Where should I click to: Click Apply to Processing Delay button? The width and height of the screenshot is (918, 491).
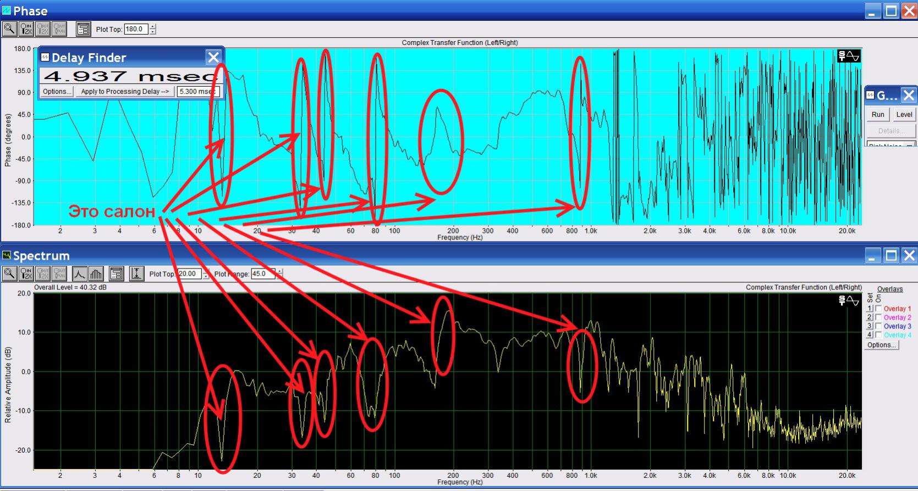pos(125,92)
